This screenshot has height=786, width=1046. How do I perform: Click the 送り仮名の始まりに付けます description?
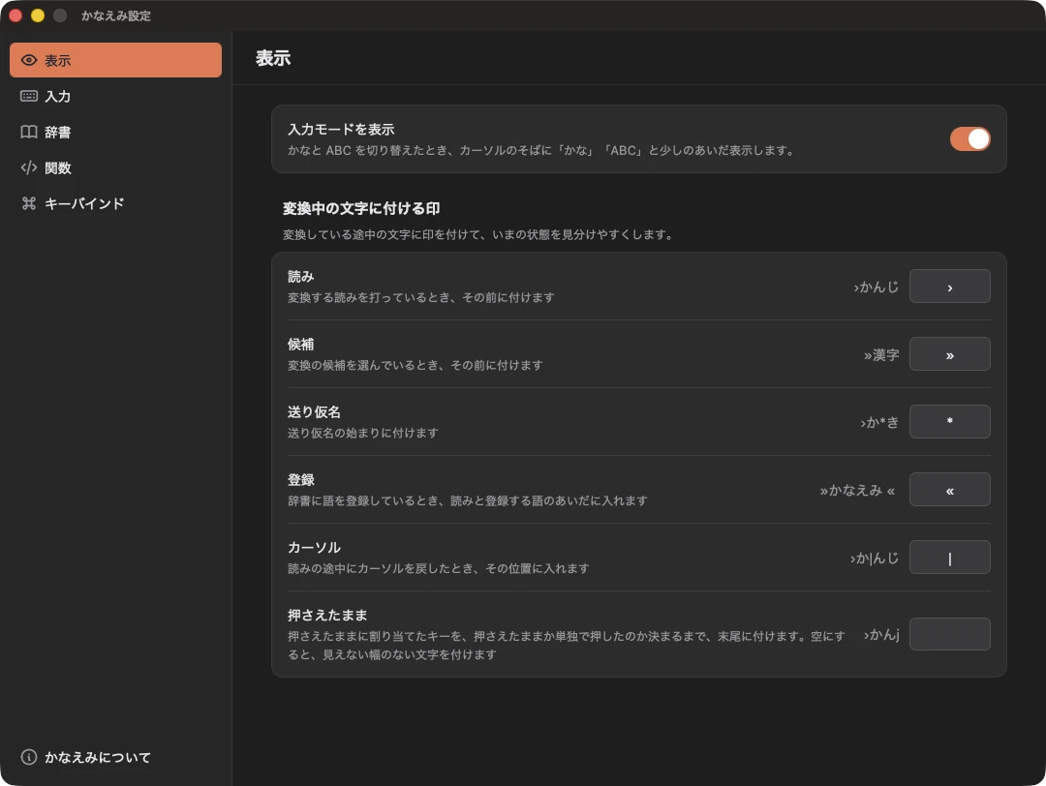pos(363,433)
